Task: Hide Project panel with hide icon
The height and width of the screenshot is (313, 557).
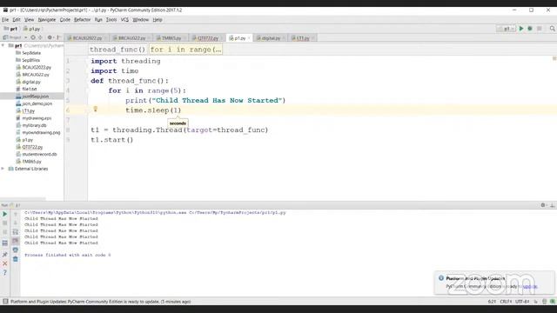Action: 58,37
